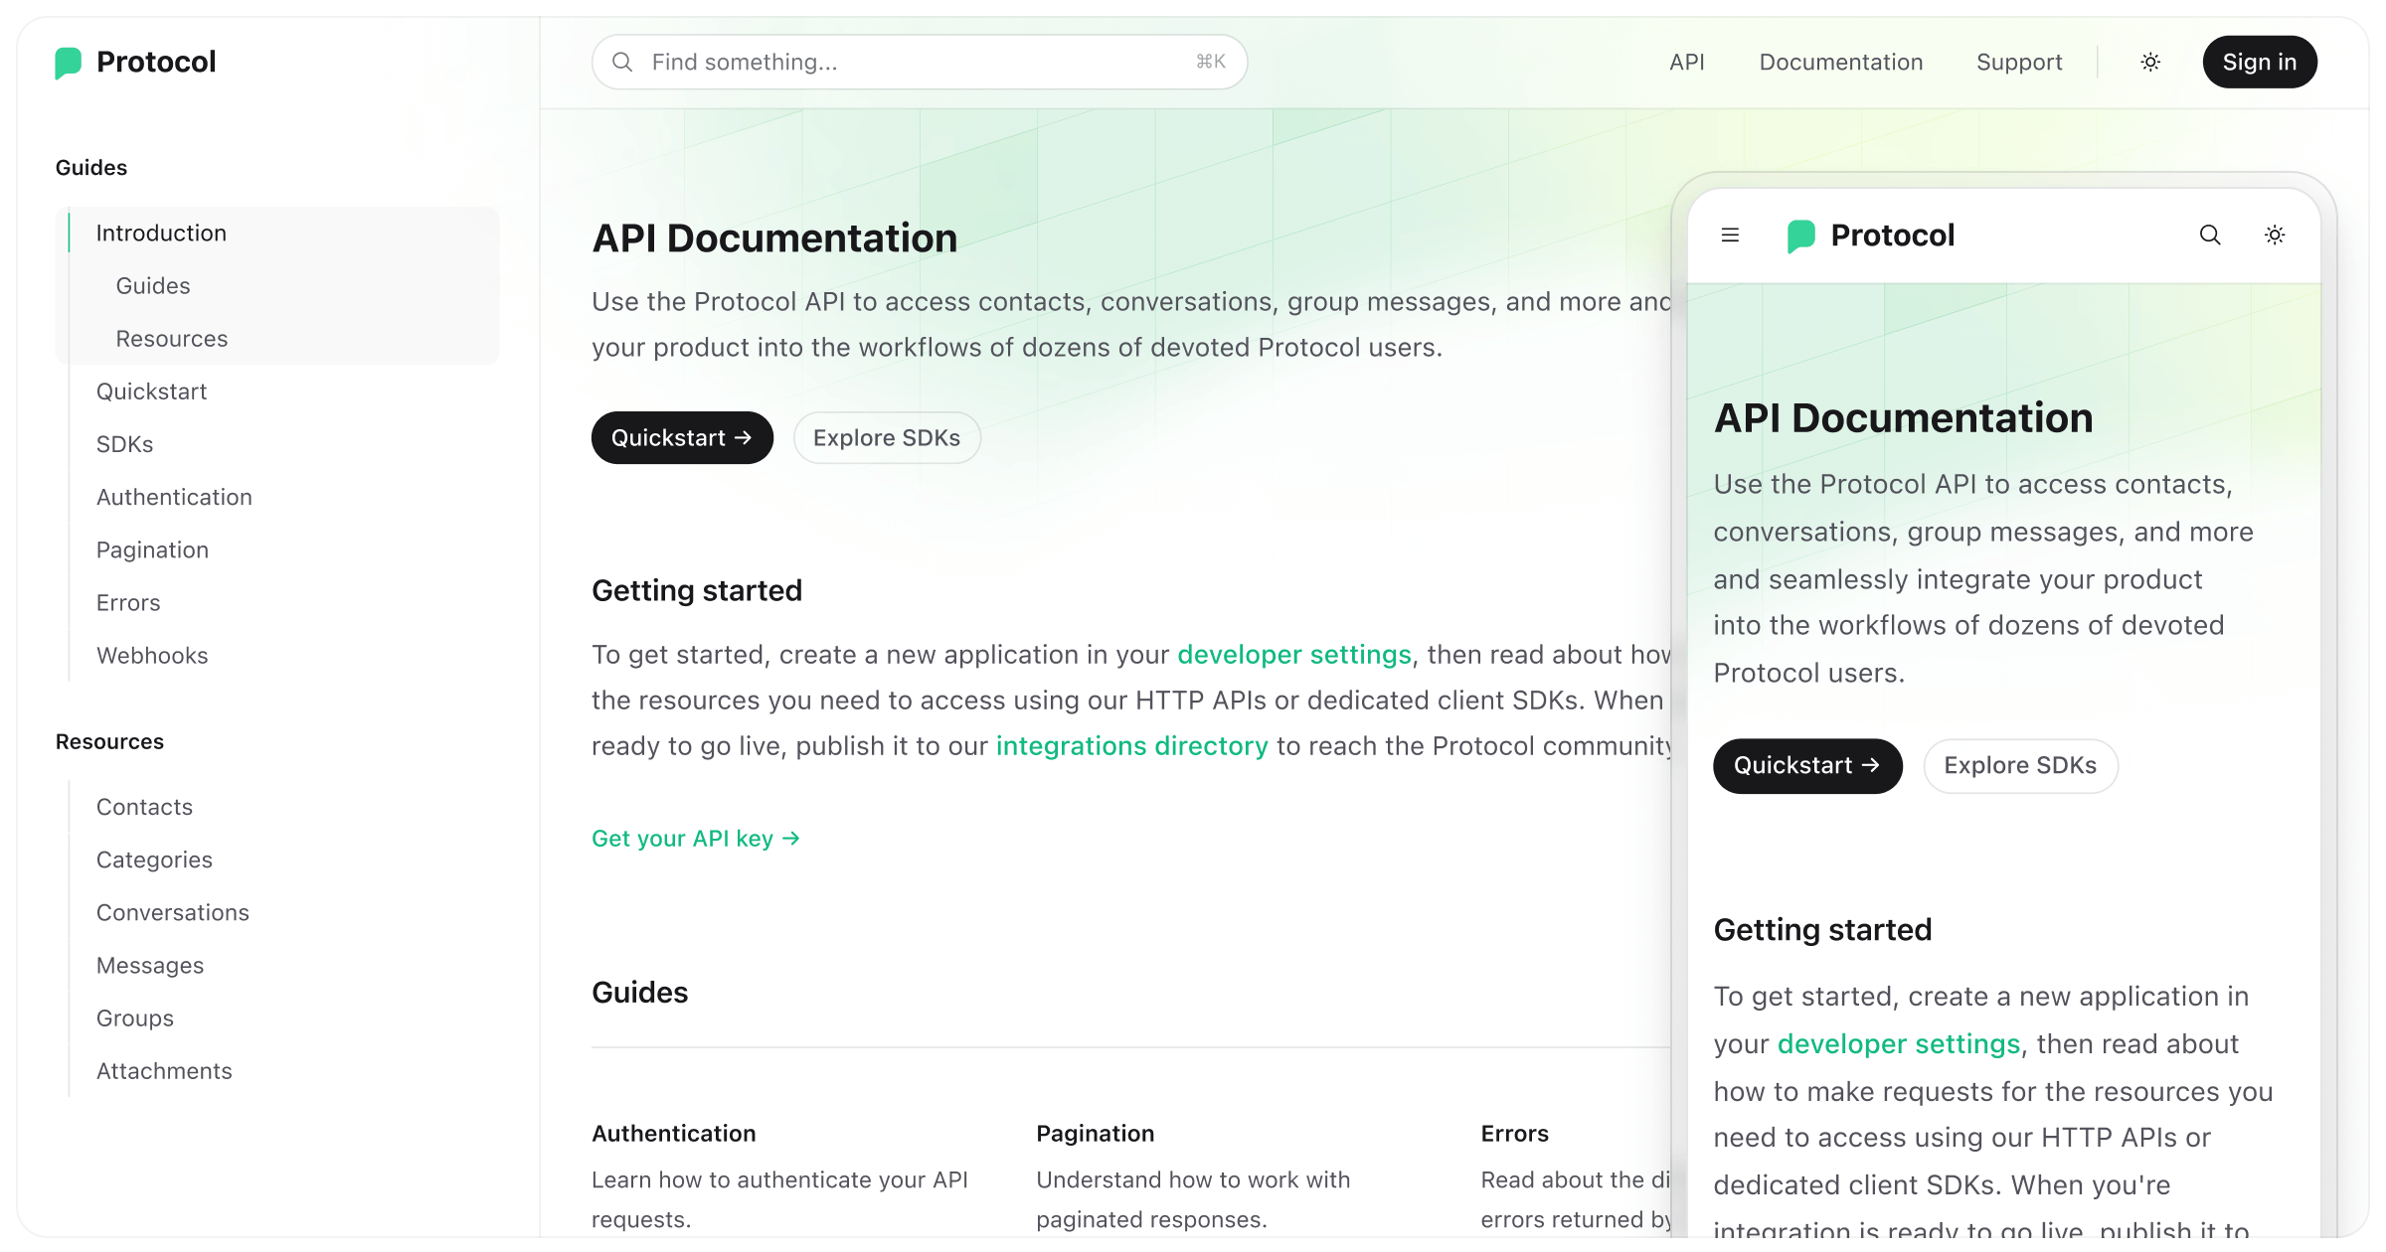The width and height of the screenshot is (2386, 1252).
Task: Open the integrations directory link
Action: pos(1131,745)
